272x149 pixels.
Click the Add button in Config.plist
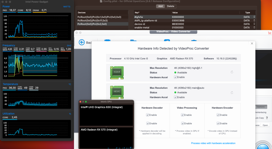pos(160,6)
